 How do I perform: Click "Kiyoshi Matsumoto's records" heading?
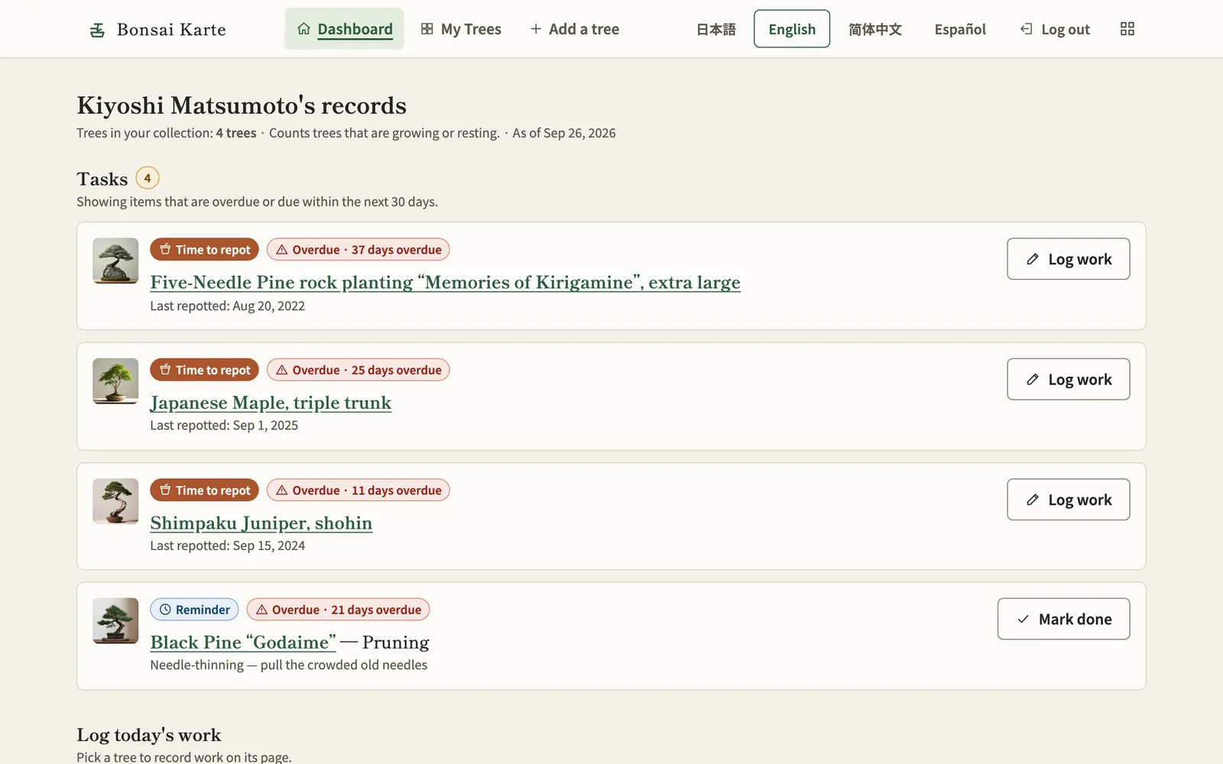242,105
